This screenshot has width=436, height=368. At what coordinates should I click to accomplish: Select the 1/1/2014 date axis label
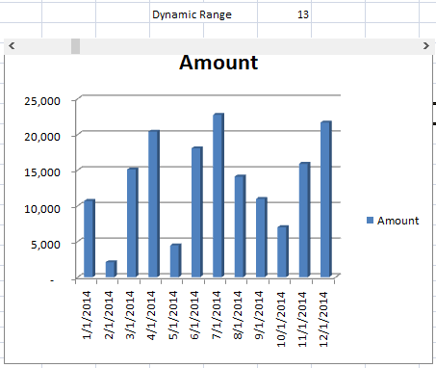coord(87,315)
